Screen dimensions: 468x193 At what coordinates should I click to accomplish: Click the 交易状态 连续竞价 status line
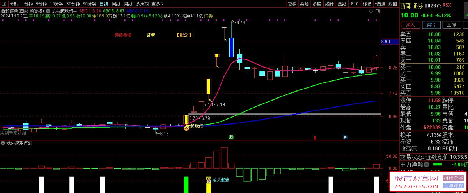[434, 157]
